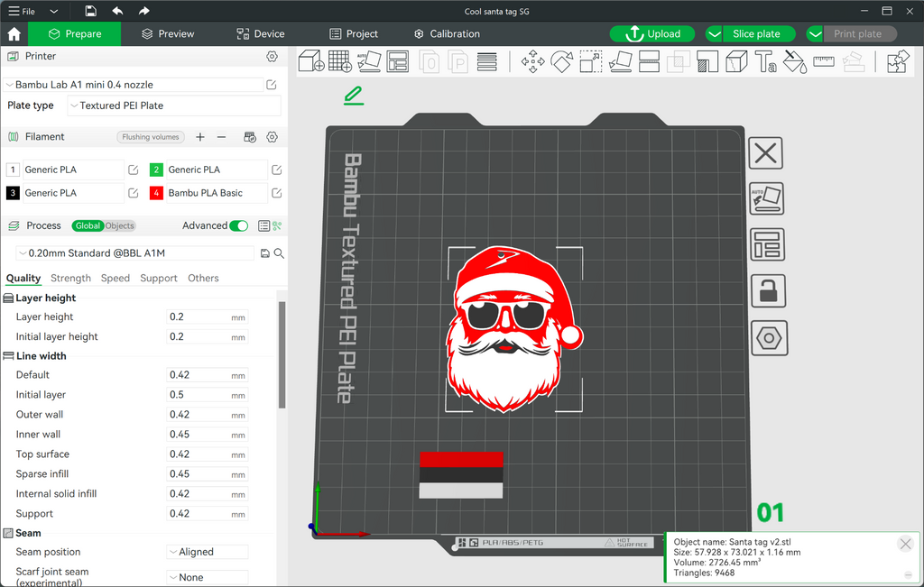The width and height of the screenshot is (924, 587).
Task: Arrange objects on the current plate
Action: [767, 244]
